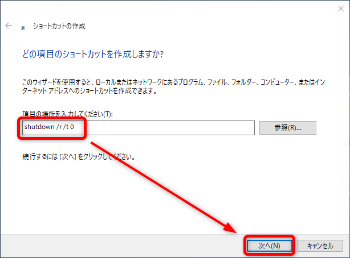
Task: Close the shortcut creation wizard window
Action: click(341, 9)
